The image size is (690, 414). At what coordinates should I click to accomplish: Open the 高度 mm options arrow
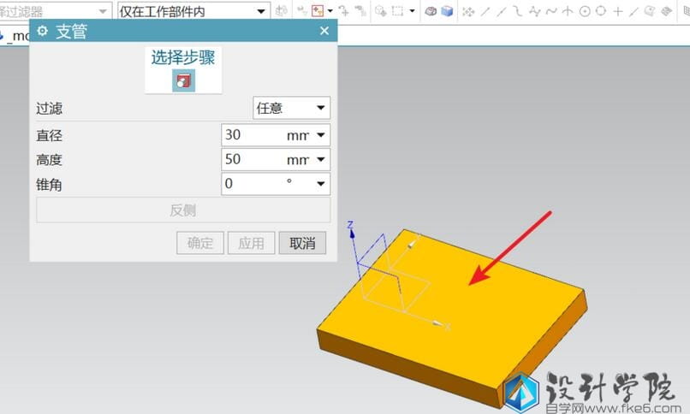pyautogui.click(x=321, y=159)
